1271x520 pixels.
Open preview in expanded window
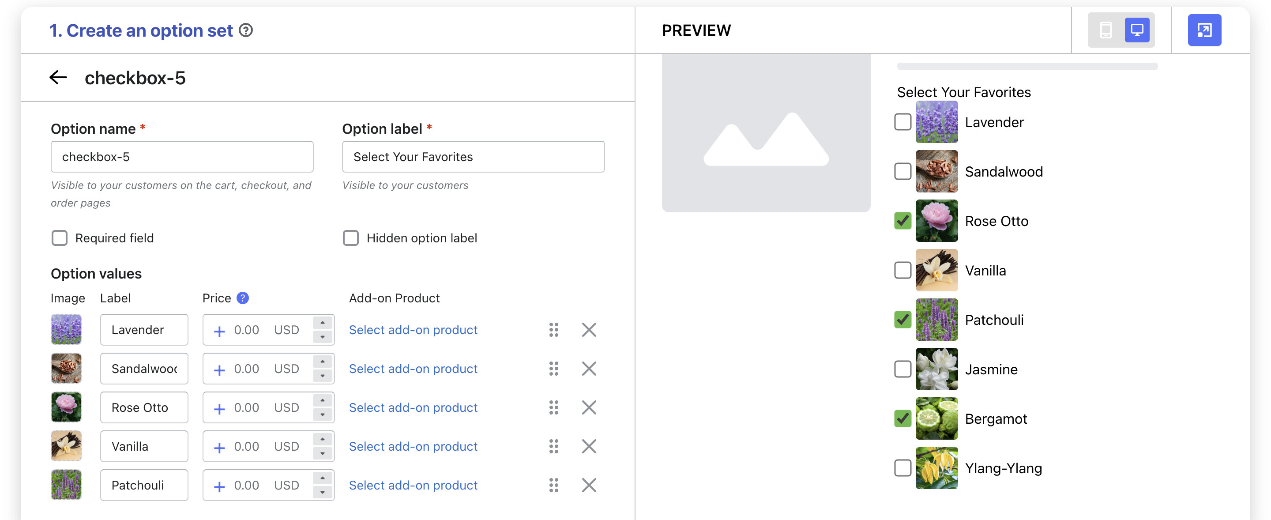click(x=1204, y=30)
